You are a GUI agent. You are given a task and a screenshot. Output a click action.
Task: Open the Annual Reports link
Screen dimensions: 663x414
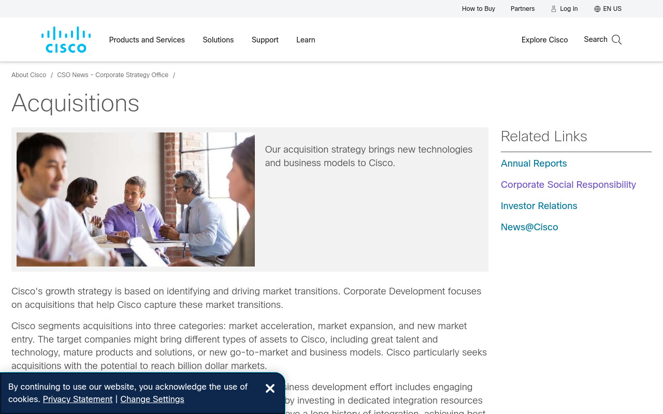[534, 164]
